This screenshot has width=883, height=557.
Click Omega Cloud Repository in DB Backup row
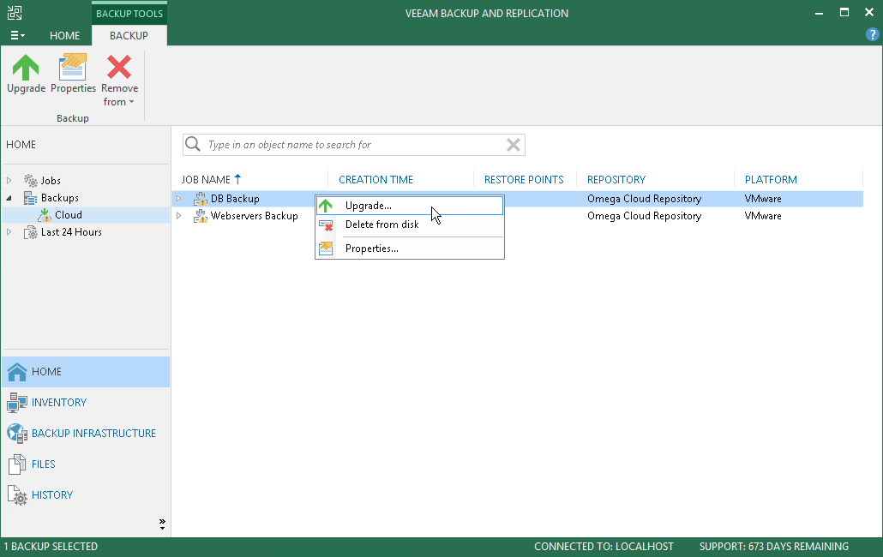[644, 199]
